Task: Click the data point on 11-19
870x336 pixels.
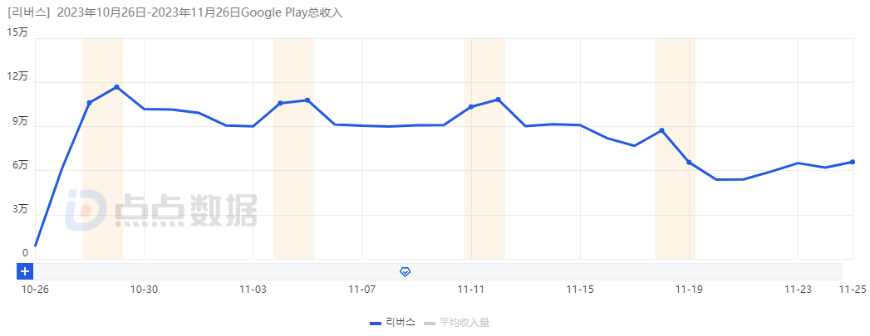Action: [x=689, y=162]
